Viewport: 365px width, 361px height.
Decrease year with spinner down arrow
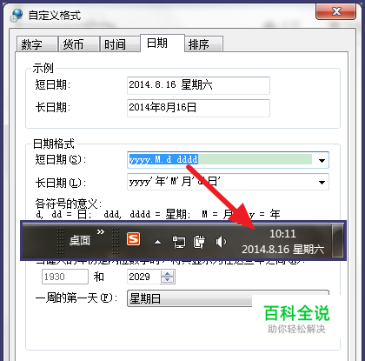click(x=168, y=280)
